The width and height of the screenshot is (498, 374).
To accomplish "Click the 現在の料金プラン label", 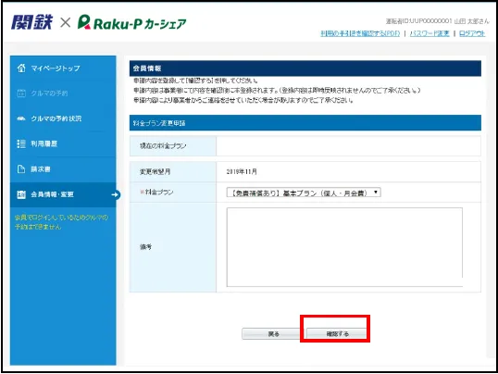I will (163, 146).
